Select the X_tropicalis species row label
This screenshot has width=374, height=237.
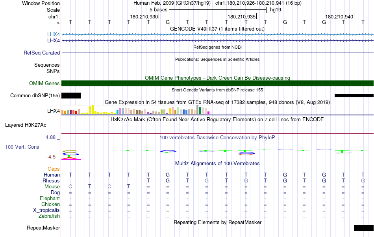coord(46,210)
